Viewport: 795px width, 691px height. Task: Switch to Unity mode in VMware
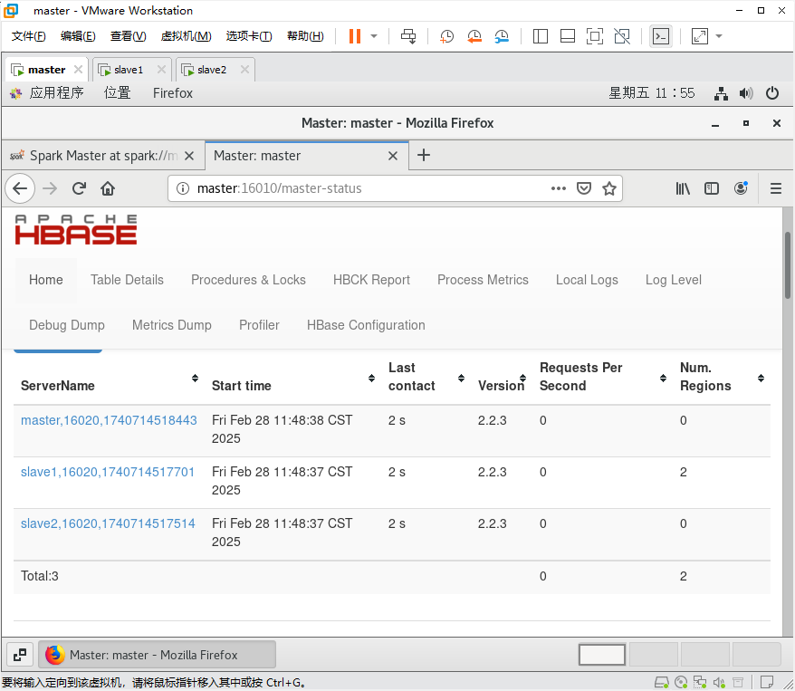[622, 36]
